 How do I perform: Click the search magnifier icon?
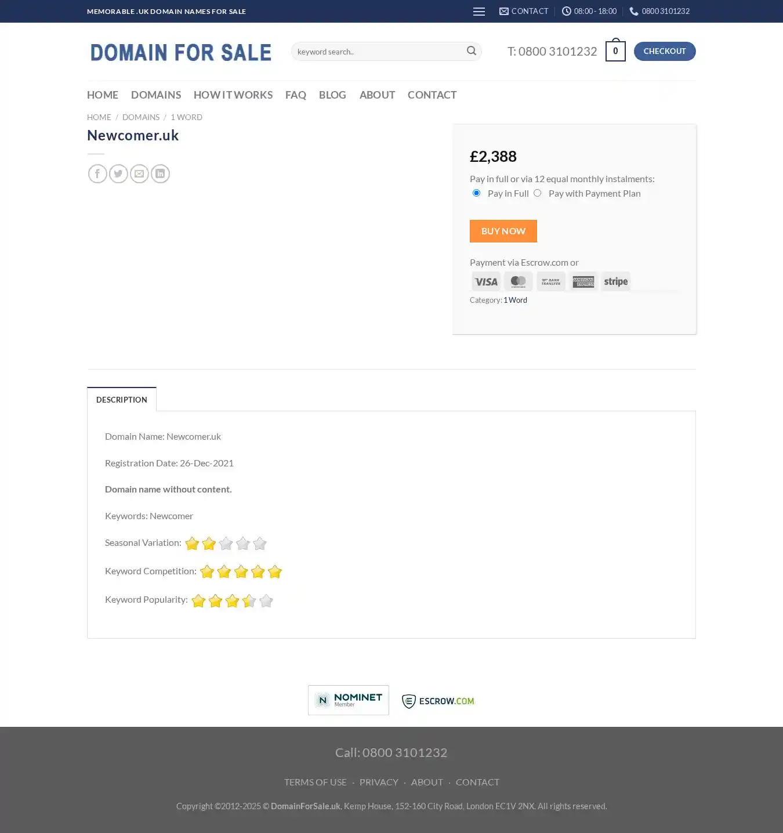click(472, 51)
